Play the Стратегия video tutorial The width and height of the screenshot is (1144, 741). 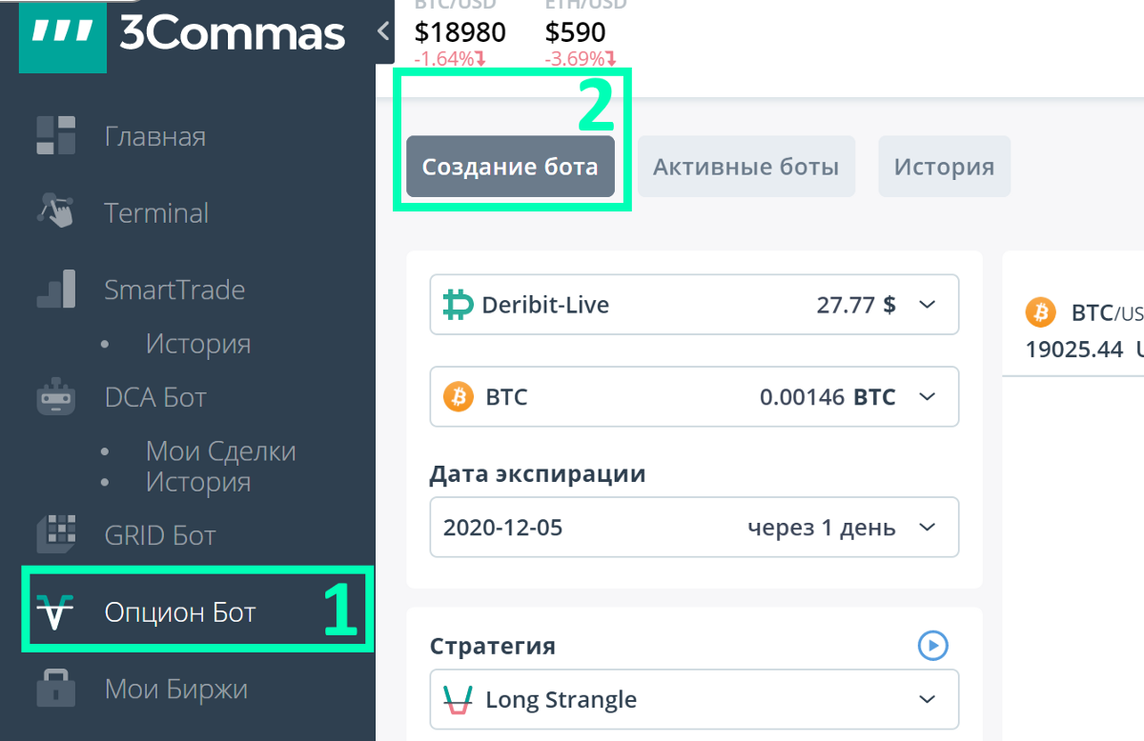point(932,646)
